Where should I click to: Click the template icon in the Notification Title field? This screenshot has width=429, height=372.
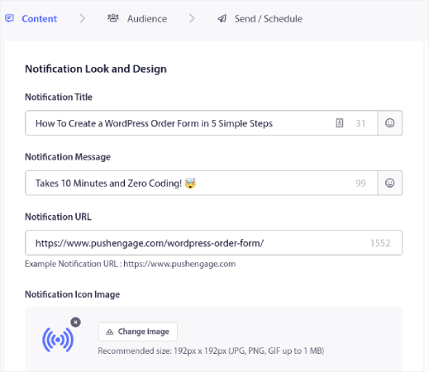[340, 123]
